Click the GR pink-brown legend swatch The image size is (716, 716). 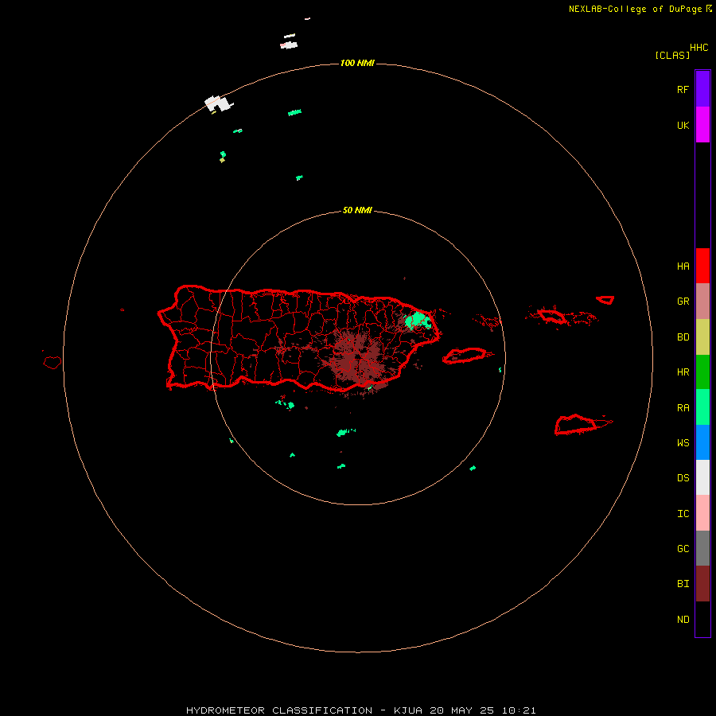click(702, 302)
